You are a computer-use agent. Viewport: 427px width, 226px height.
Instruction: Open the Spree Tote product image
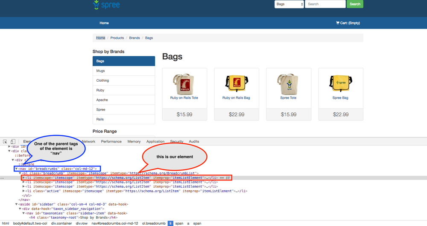[x=288, y=84]
